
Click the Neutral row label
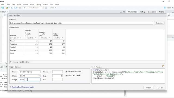coord(13,47)
